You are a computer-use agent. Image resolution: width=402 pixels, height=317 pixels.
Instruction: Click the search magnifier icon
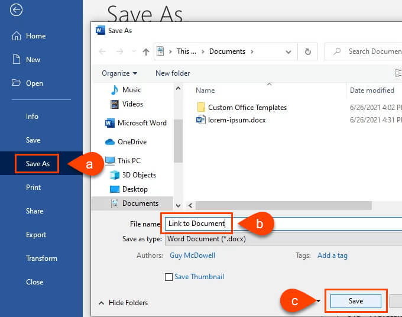337,51
